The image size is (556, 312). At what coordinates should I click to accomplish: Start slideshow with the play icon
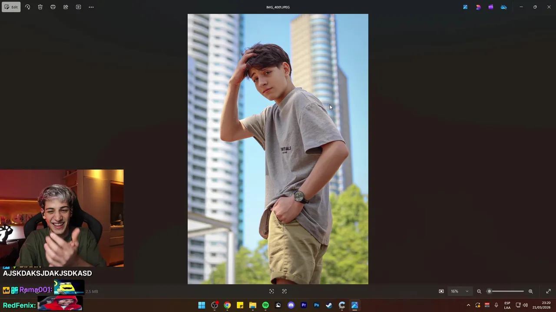(78, 7)
